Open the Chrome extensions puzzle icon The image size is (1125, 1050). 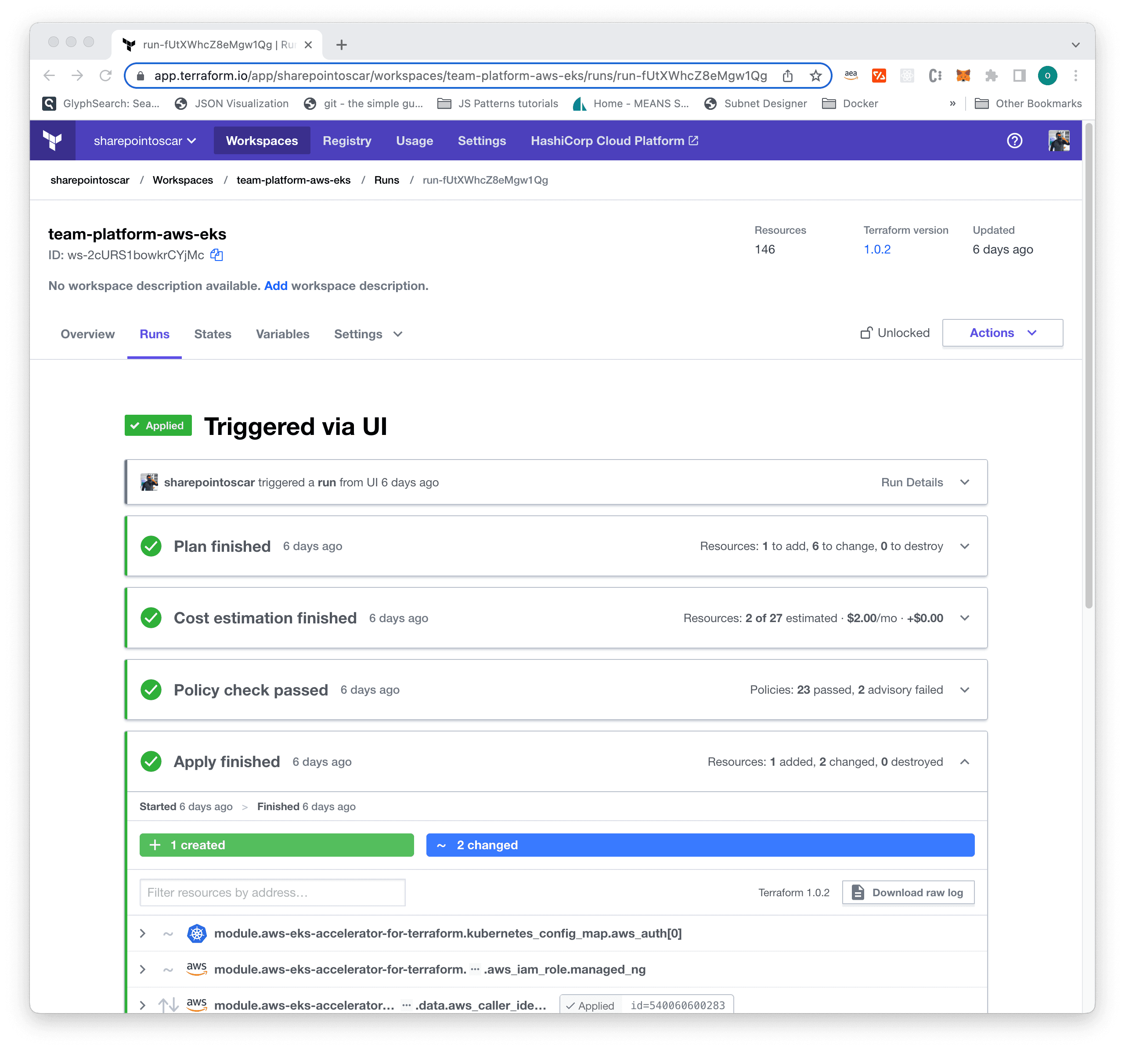tap(991, 75)
